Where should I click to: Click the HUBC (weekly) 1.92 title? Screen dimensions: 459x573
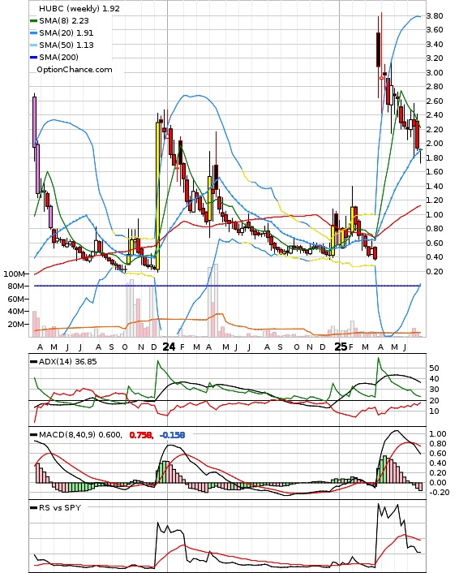pos(79,8)
